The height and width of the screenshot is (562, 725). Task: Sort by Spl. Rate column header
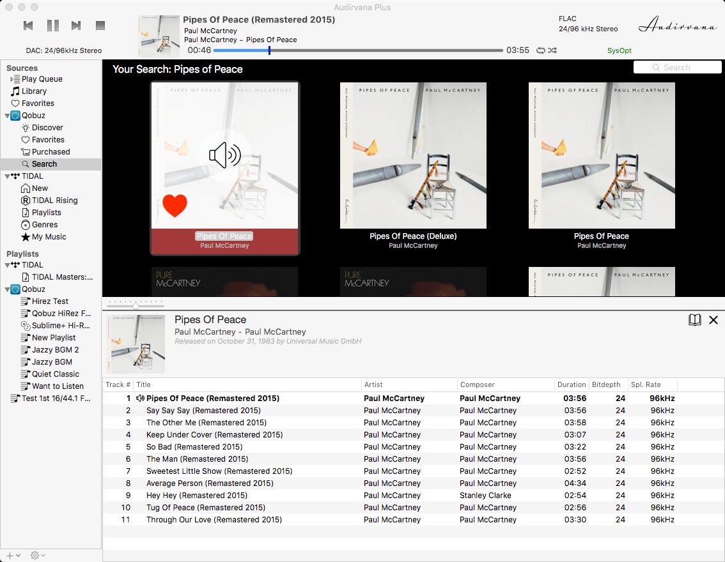pyautogui.click(x=652, y=384)
